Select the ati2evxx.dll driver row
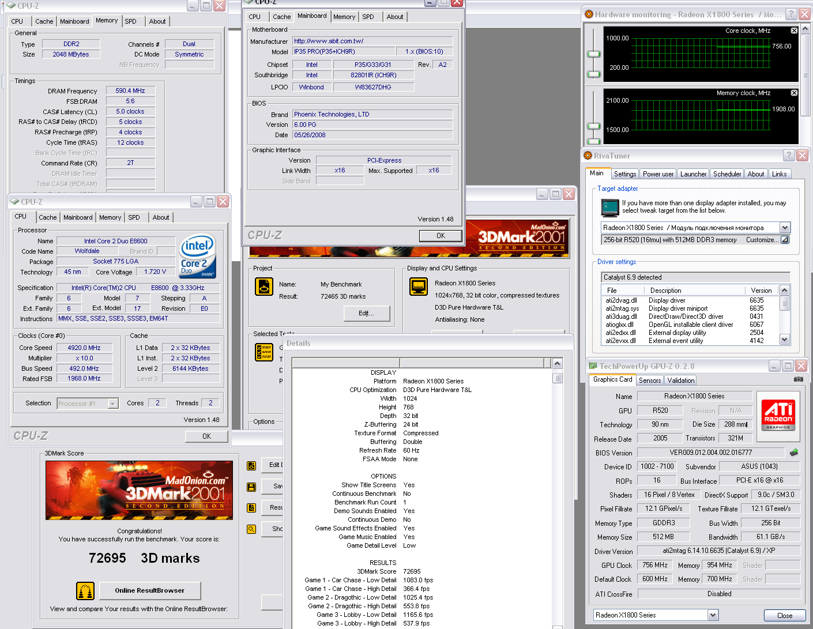 [690, 341]
